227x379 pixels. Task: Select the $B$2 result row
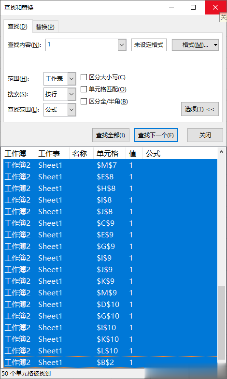point(110,362)
